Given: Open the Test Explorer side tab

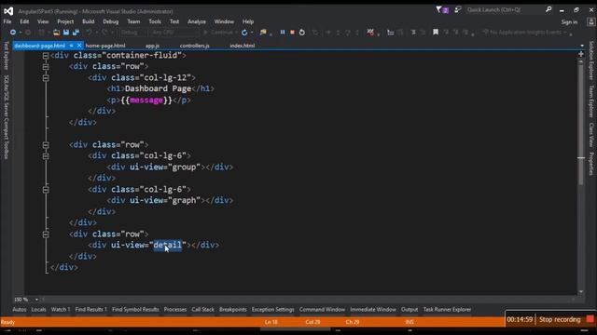Looking at the screenshot, I should tap(7, 56).
